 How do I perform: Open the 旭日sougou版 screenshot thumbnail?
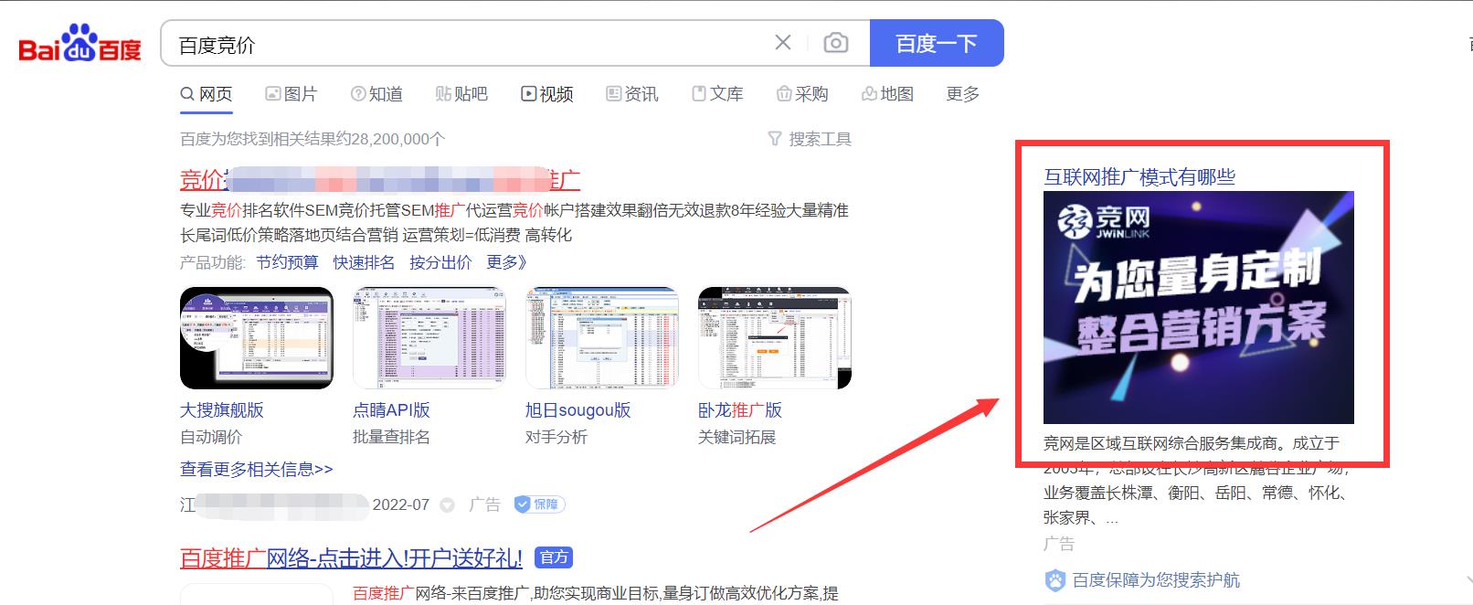(602, 338)
